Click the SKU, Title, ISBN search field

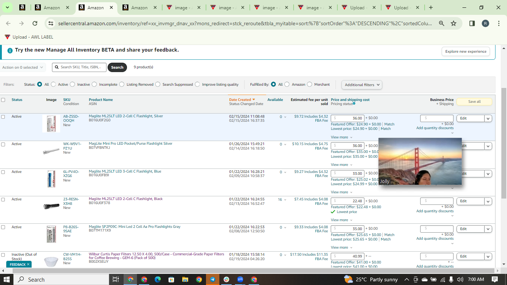pyautogui.click(x=79, y=67)
